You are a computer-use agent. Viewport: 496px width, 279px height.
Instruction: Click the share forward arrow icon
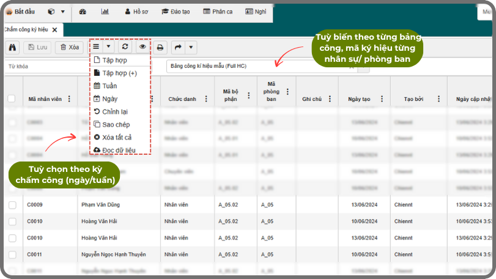tap(178, 48)
